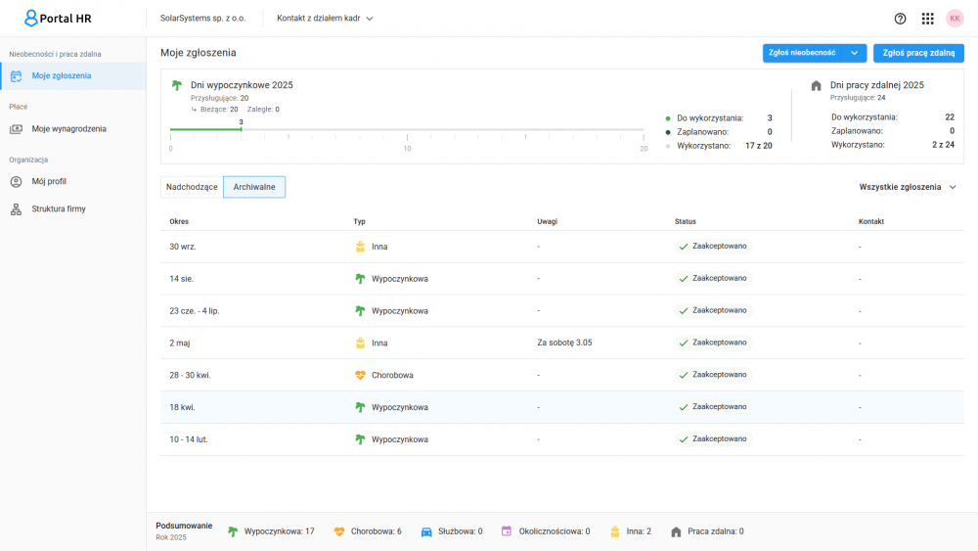This screenshot has width=978, height=551.
Task: Click the vacation days progress bar
Action: (408, 129)
